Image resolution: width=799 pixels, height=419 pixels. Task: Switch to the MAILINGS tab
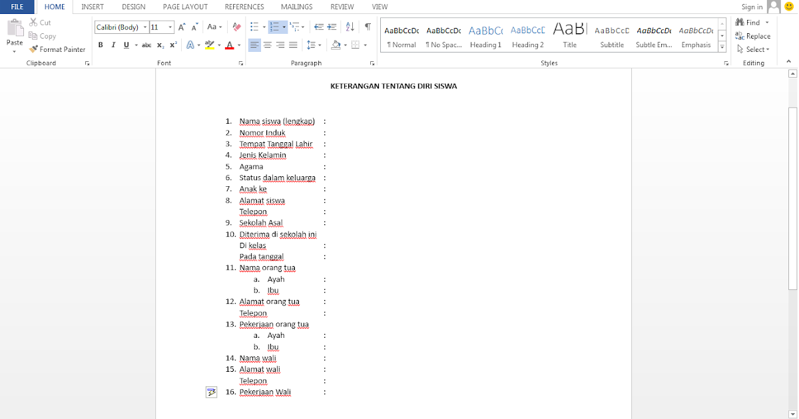coord(297,7)
